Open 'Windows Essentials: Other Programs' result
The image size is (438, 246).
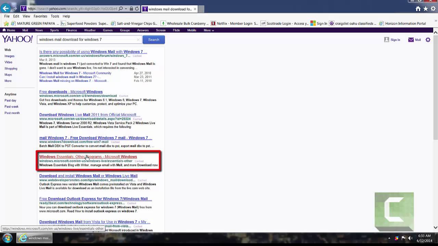88,156
